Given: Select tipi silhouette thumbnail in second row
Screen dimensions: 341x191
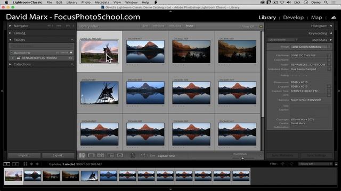Looking at the screenshot, I should point(100,93).
